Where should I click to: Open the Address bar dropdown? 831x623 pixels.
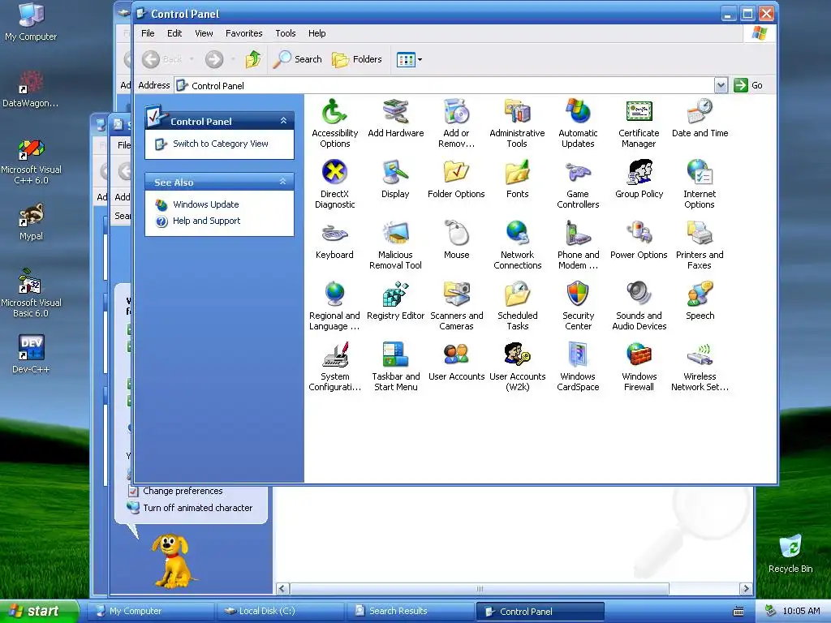point(721,85)
